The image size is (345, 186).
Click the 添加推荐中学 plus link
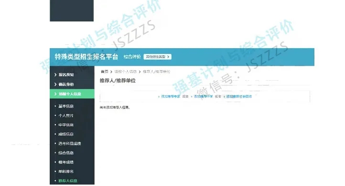coord(202,96)
